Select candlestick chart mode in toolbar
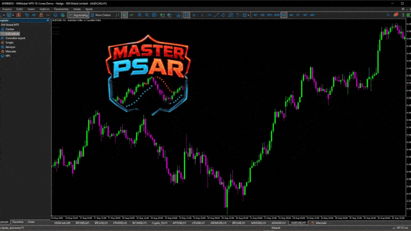The image size is (411, 231). click(x=124, y=15)
